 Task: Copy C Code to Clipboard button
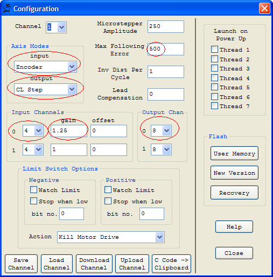tap(171, 264)
